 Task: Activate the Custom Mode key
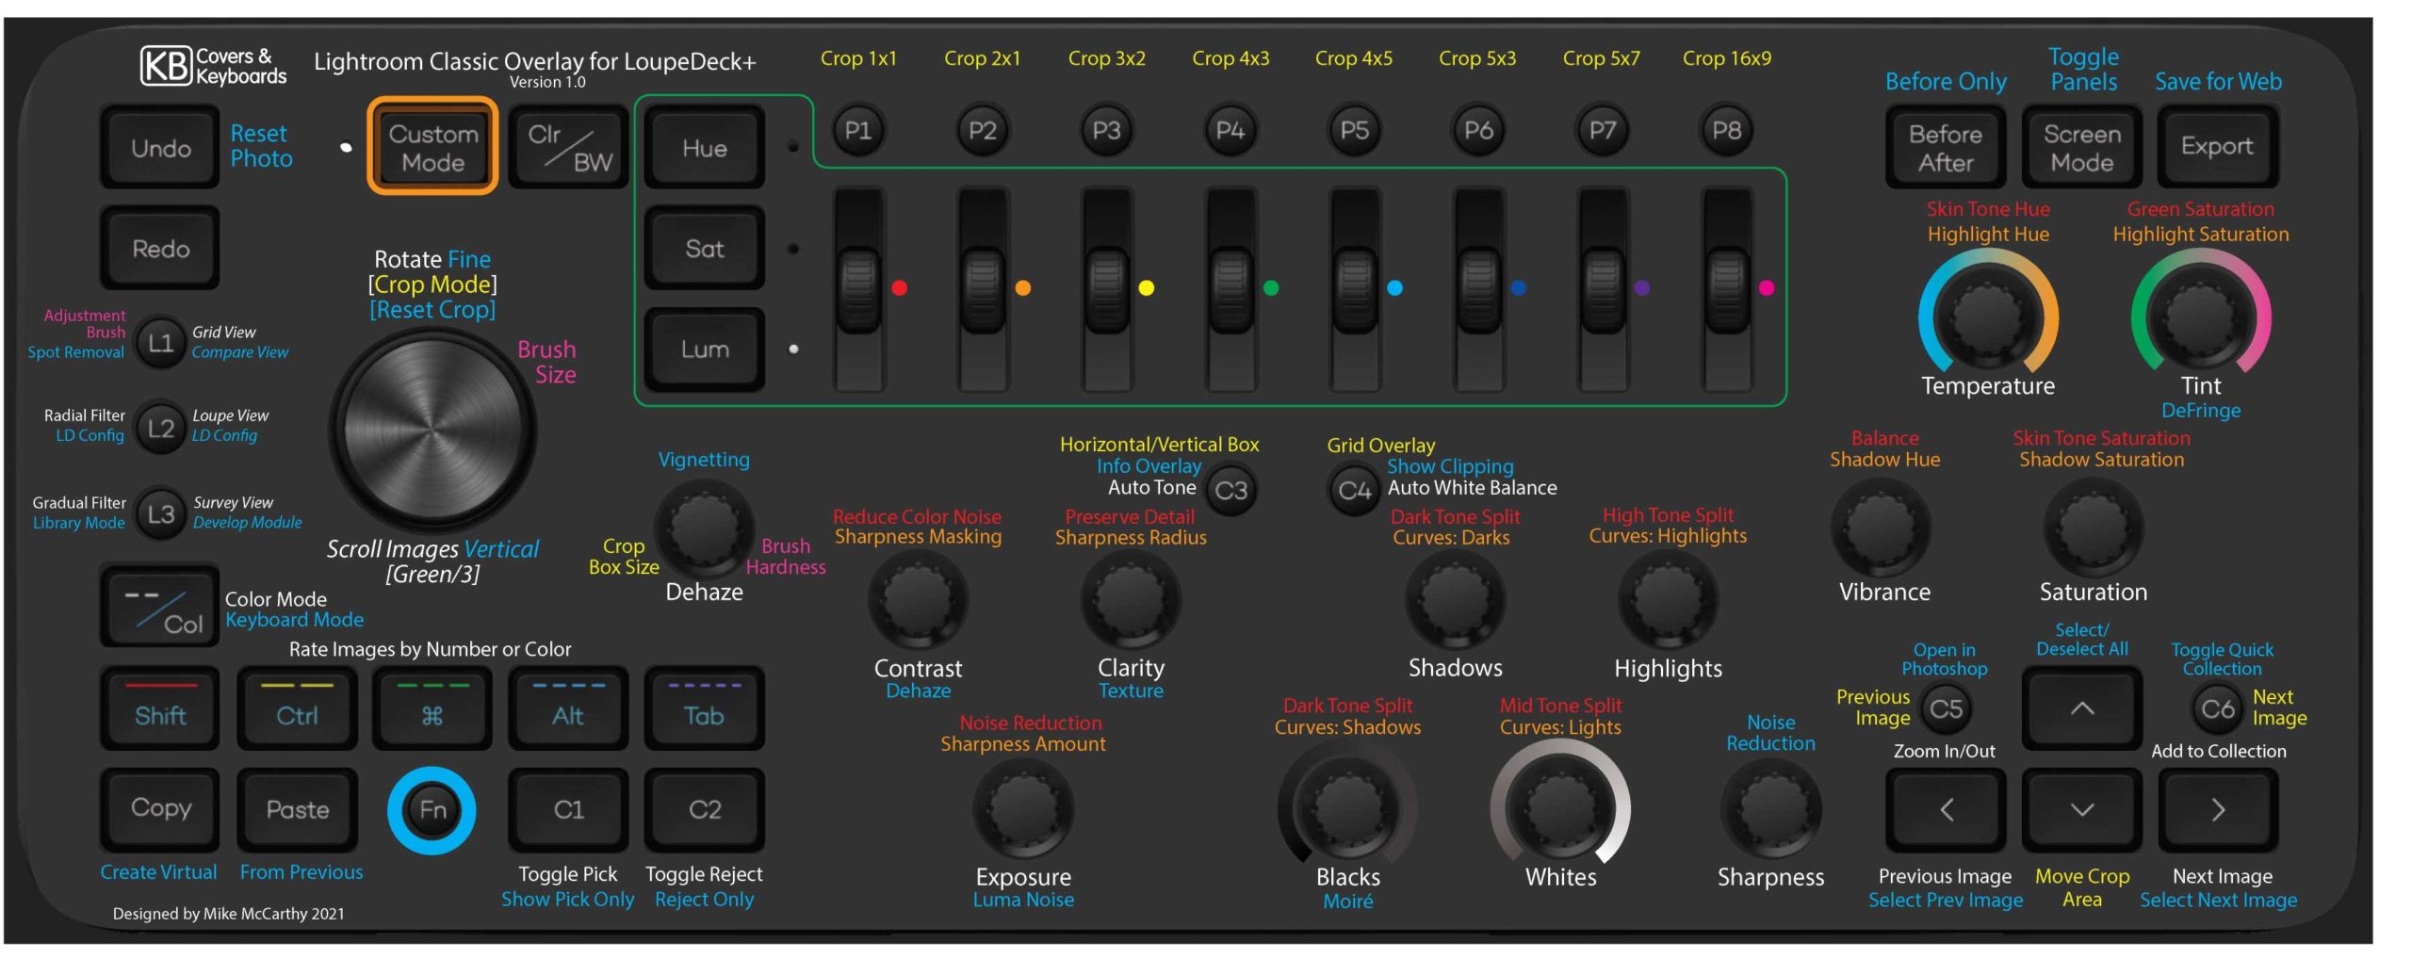pyautogui.click(x=432, y=147)
